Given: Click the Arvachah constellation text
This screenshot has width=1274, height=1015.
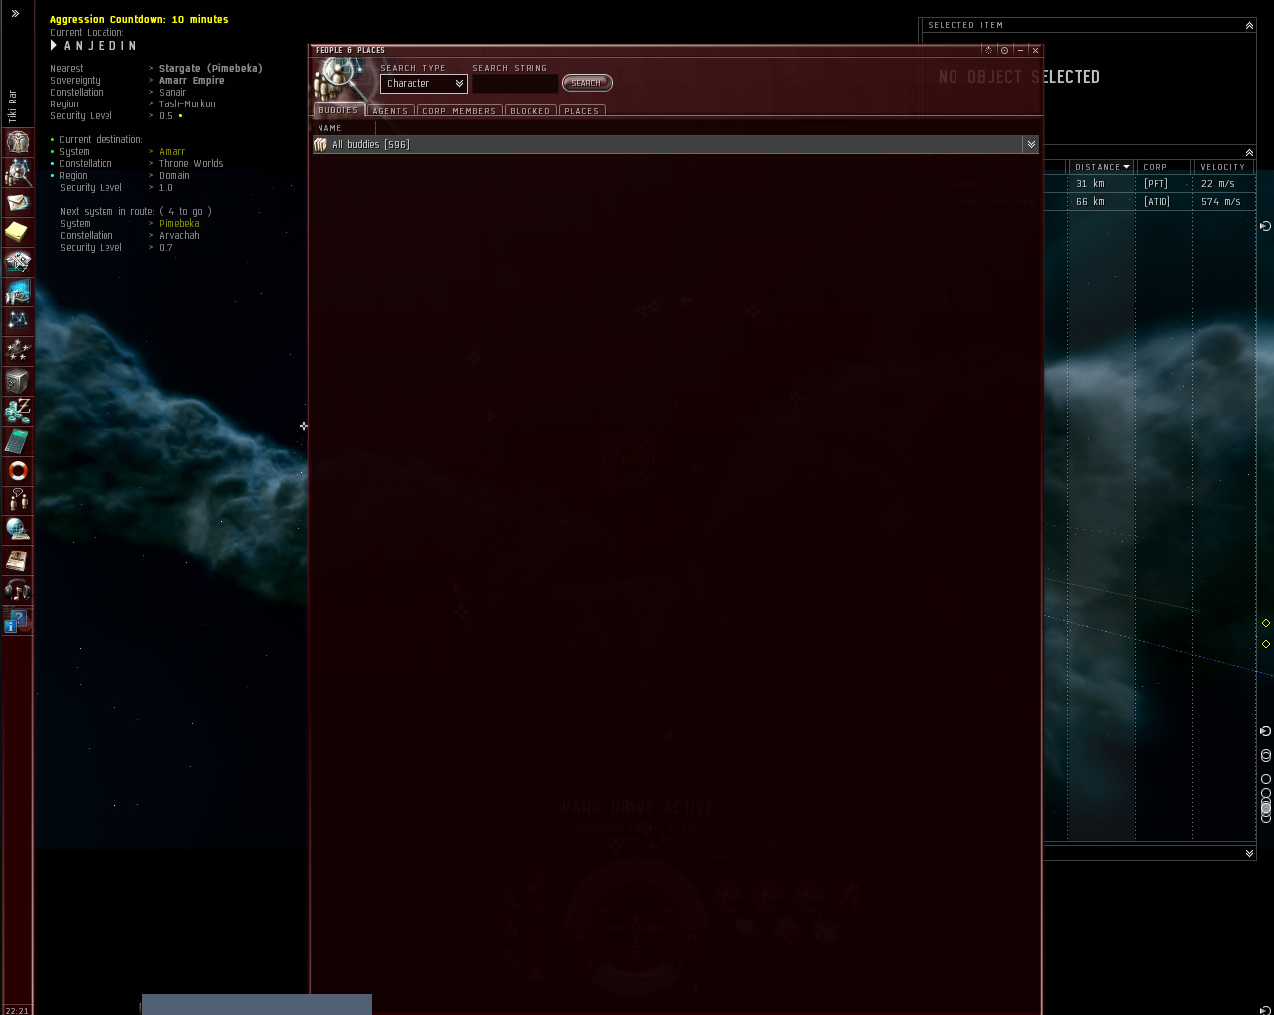Looking at the screenshot, I should pyautogui.click(x=179, y=236).
